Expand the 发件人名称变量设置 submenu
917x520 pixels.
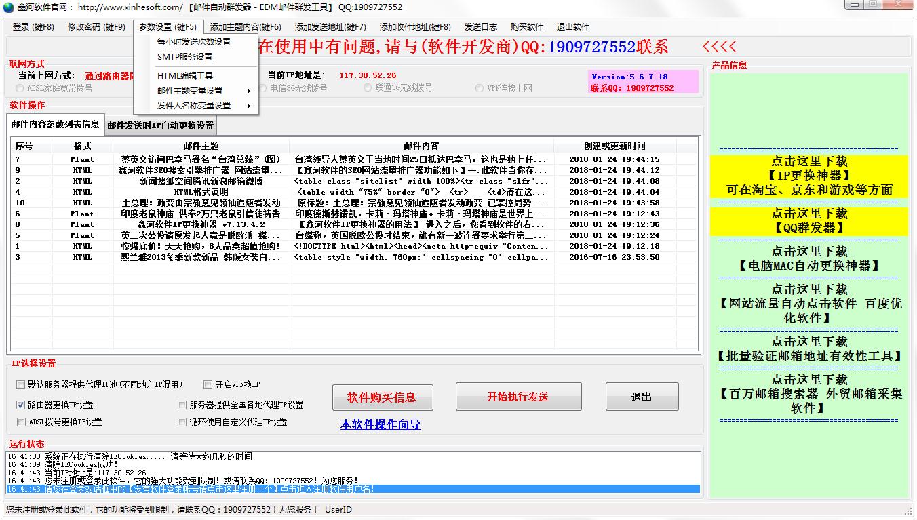196,106
